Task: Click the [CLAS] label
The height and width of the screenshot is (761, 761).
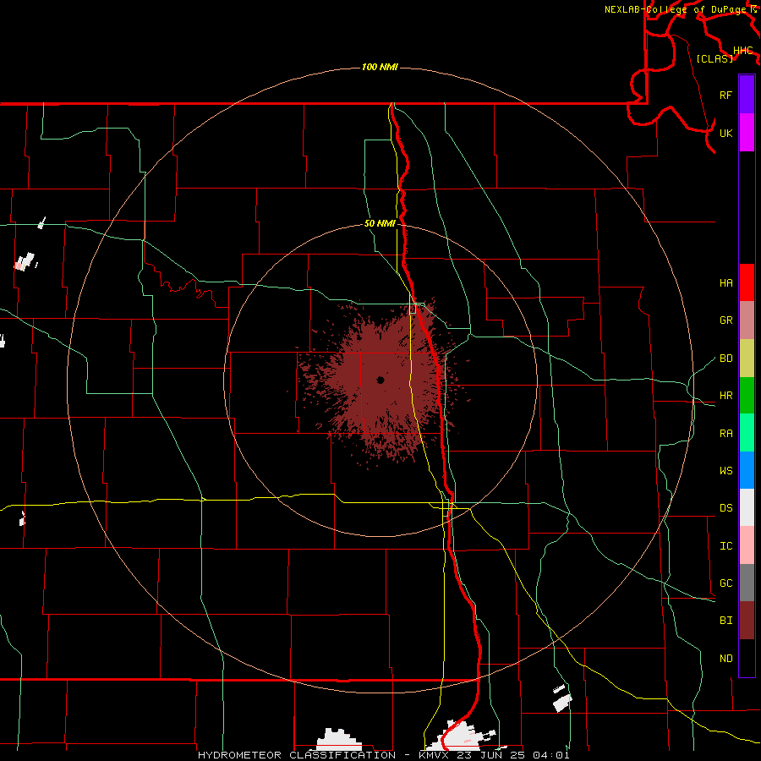Action: pyautogui.click(x=714, y=58)
